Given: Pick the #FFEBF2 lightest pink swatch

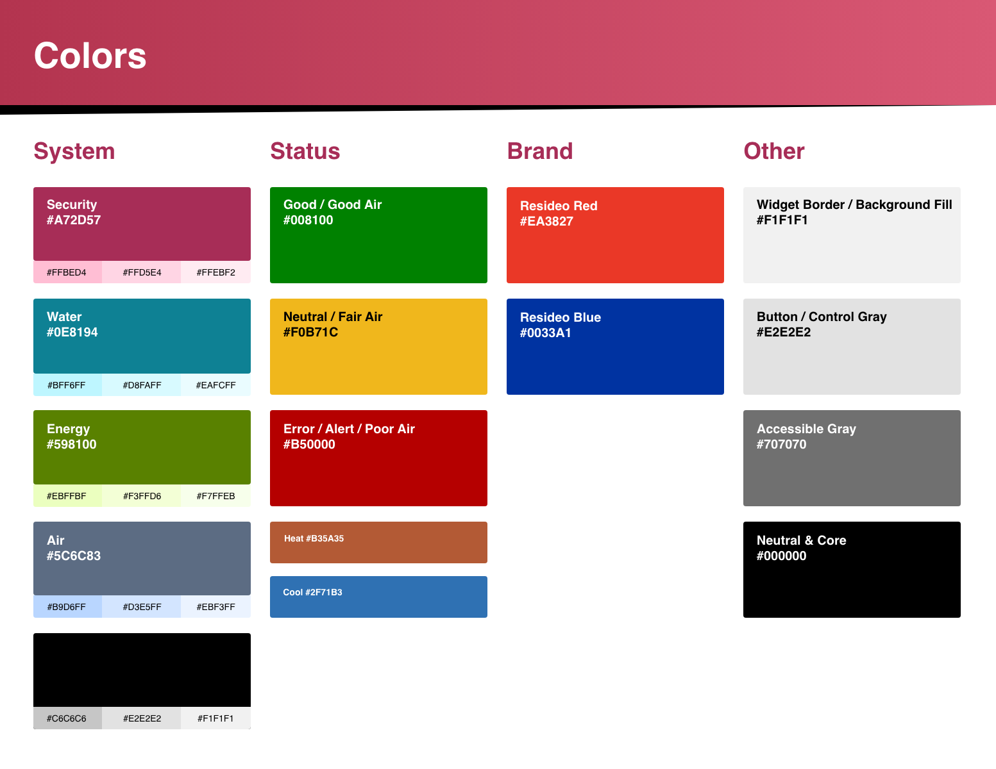Looking at the screenshot, I should point(215,272).
